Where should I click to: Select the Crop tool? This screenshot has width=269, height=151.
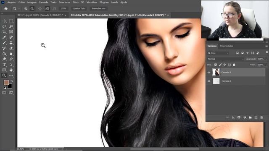coord(4,32)
